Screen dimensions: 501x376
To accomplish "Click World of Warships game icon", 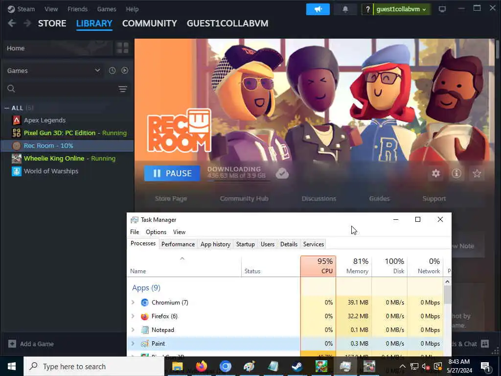I will pyautogui.click(x=17, y=171).
